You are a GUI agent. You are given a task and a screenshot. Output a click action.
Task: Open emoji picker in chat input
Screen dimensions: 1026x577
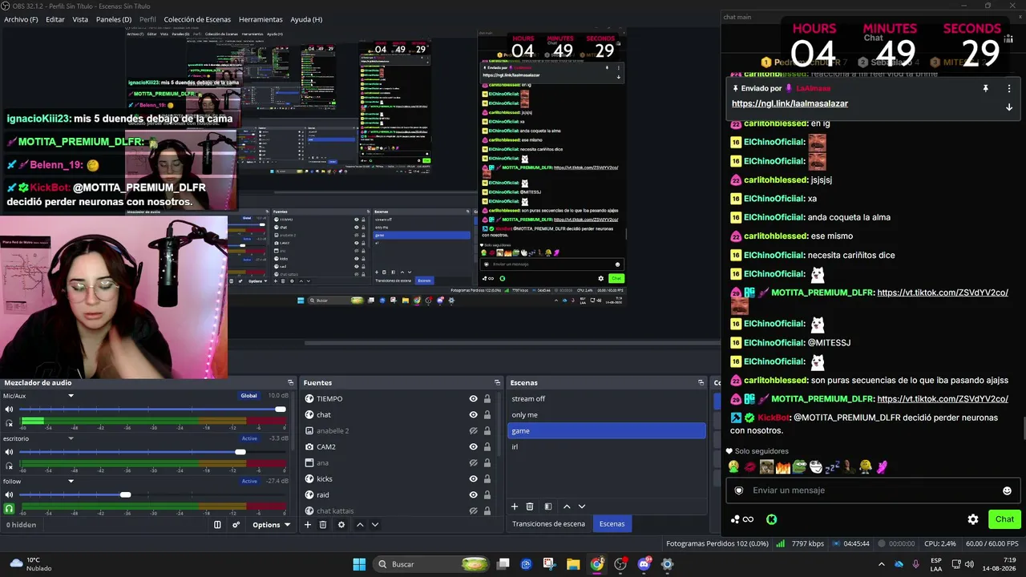pyautogui.click(x=1007, y=490)
